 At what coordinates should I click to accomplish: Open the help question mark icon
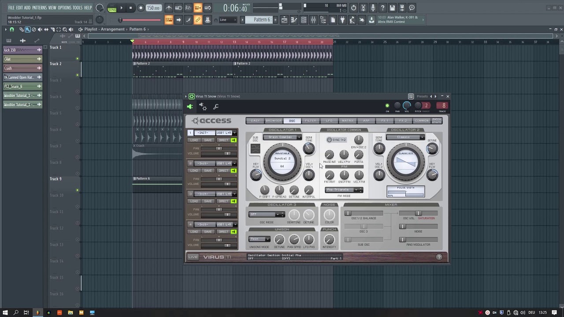382,7
